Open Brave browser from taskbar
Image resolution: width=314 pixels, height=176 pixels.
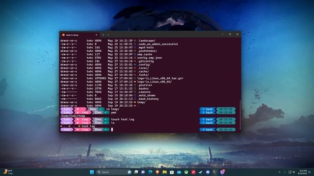click(x=157, y=172)
